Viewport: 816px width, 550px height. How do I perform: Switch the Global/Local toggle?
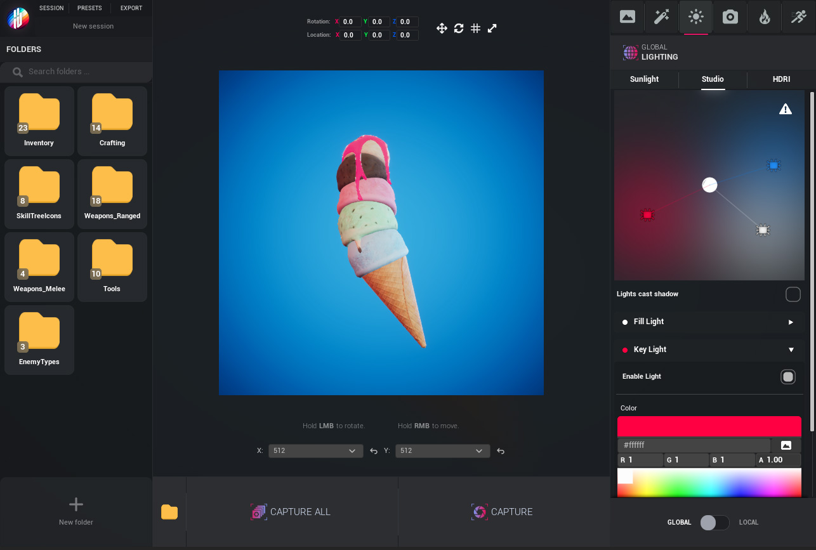pos(714,523)
